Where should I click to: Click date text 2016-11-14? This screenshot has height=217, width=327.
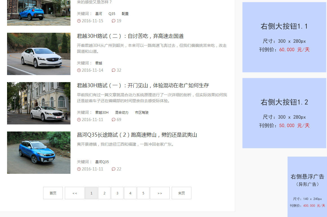[x=92, y=70]
